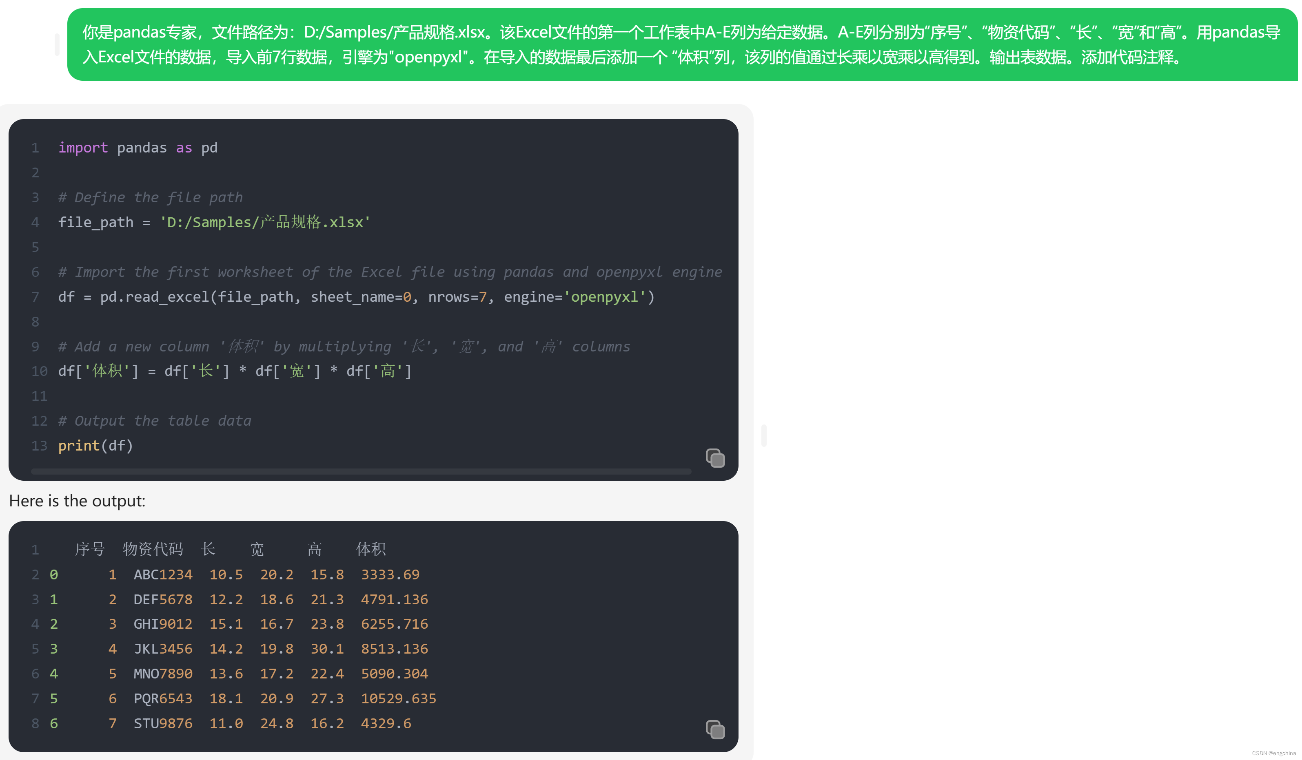
Task: Click the GHI9012 cell in output
Action: coord(163,624)
